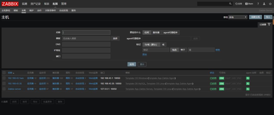Viewport: 274px width, 115px height.
Task: Click 重设 filter button
Action: 142,64
